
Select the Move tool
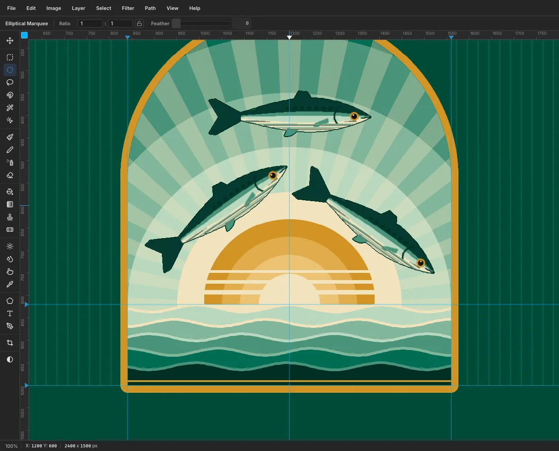tap(10, 41)
